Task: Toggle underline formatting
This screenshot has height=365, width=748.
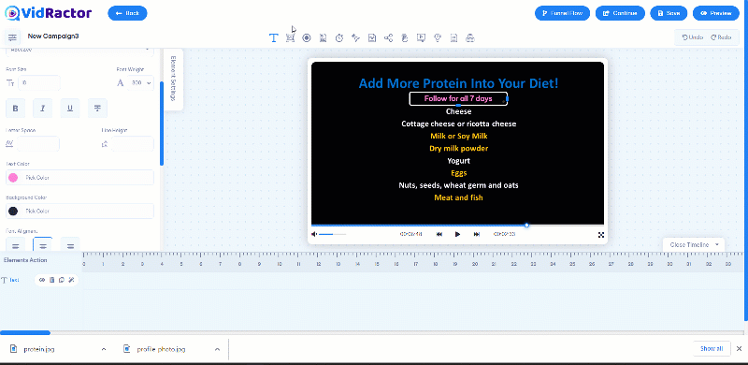Action: (x=70, y=109)
